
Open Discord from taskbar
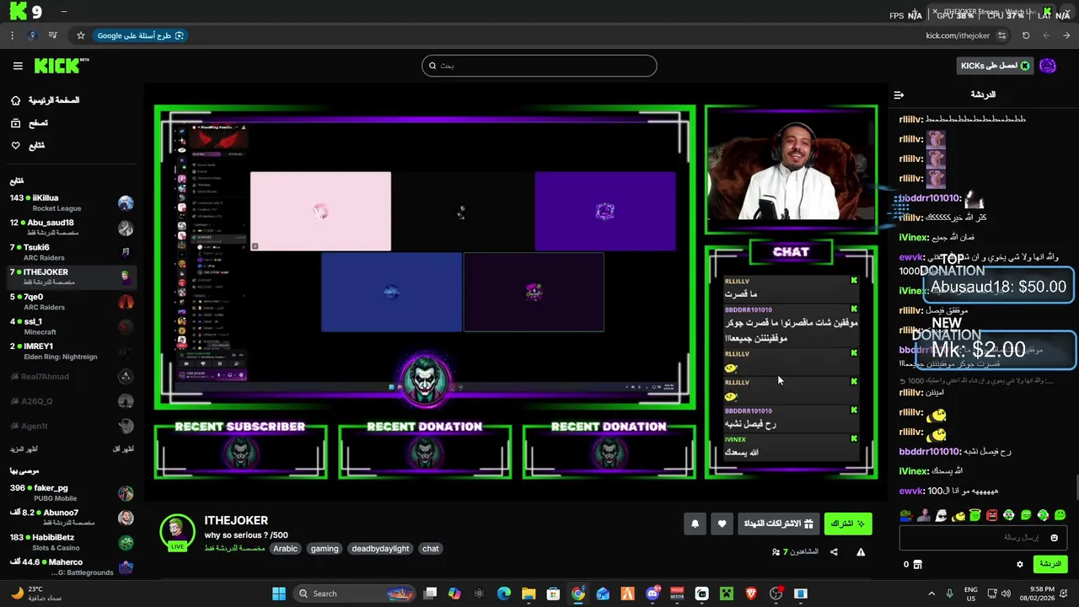[652, 594]
